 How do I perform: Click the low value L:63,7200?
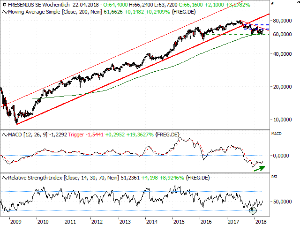click(x=166, y=5)
